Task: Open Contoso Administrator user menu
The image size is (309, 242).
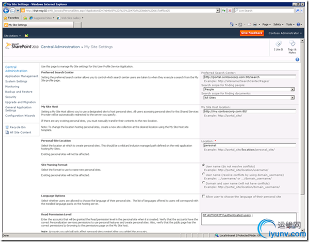Action: [285, 33]
